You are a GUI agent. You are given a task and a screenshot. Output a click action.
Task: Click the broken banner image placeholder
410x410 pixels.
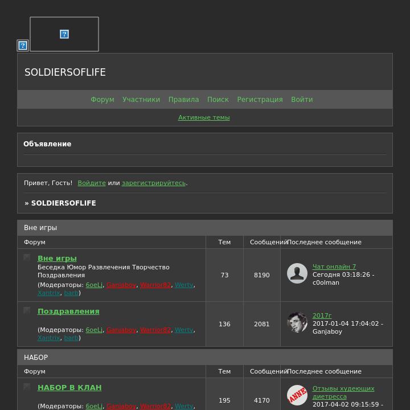pyautogui.click(x=64, y=34)
